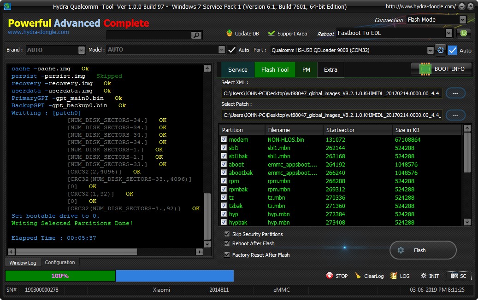Open Connection mode dropdown

point(462,20)
